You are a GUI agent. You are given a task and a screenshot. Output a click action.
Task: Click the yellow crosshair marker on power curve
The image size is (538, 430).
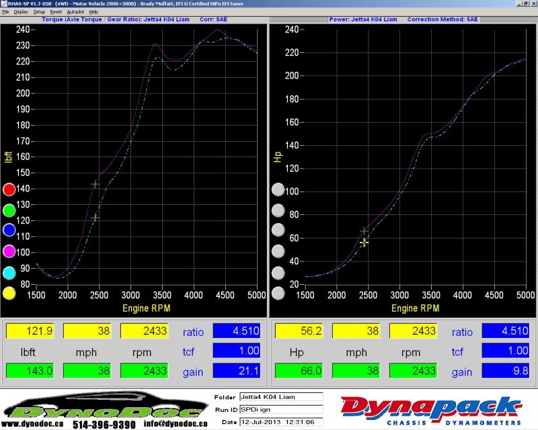click(364, 243)
